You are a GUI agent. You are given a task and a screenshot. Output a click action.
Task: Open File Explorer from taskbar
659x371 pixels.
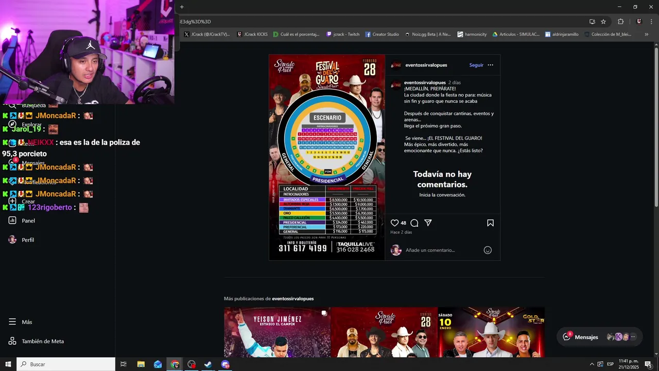click(x=141, y=364)
